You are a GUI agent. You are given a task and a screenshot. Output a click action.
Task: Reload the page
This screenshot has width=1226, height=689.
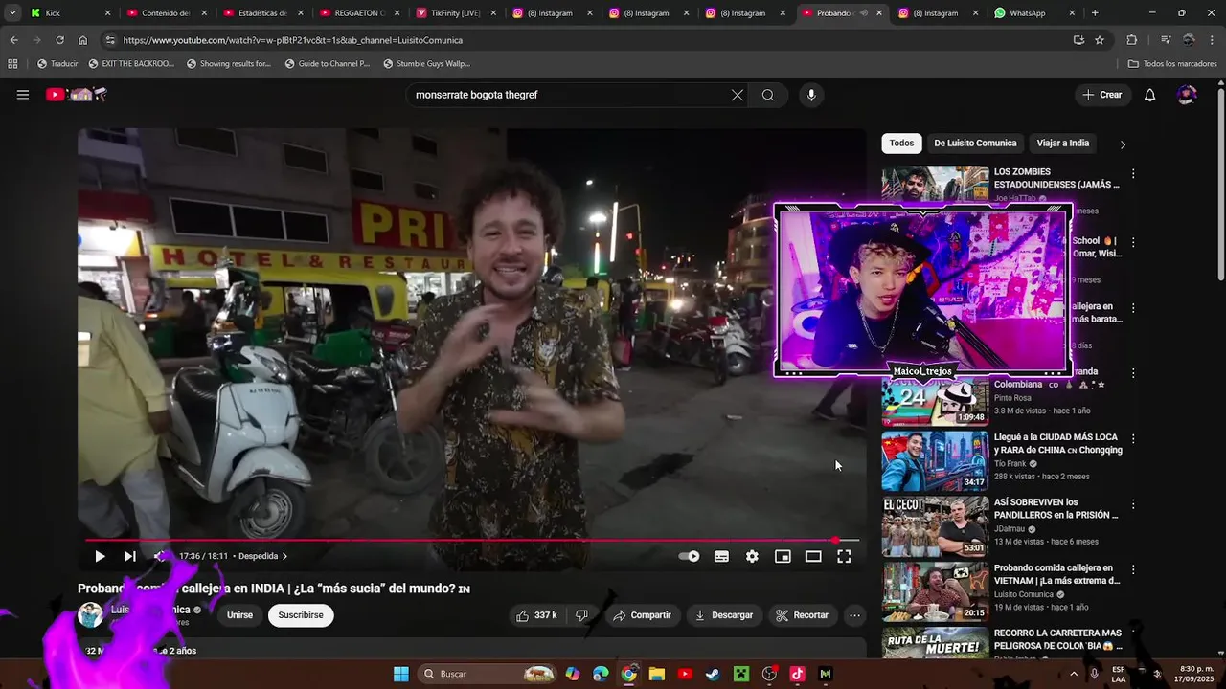coord(59,40)
